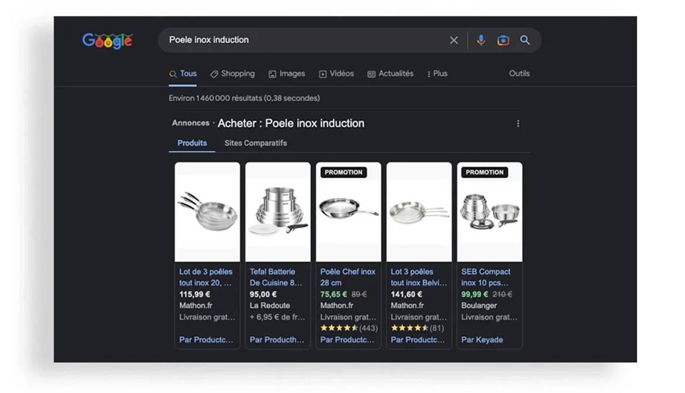Select the Tous tab
This screenshot has height=393, width=685.
pyautogui.click(x=183, y=74)
